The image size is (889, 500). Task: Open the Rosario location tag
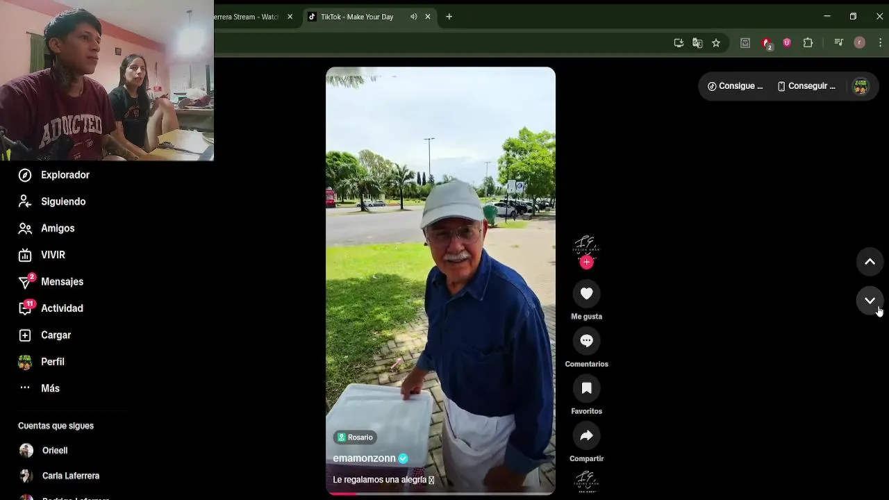[x=355, y=437]
